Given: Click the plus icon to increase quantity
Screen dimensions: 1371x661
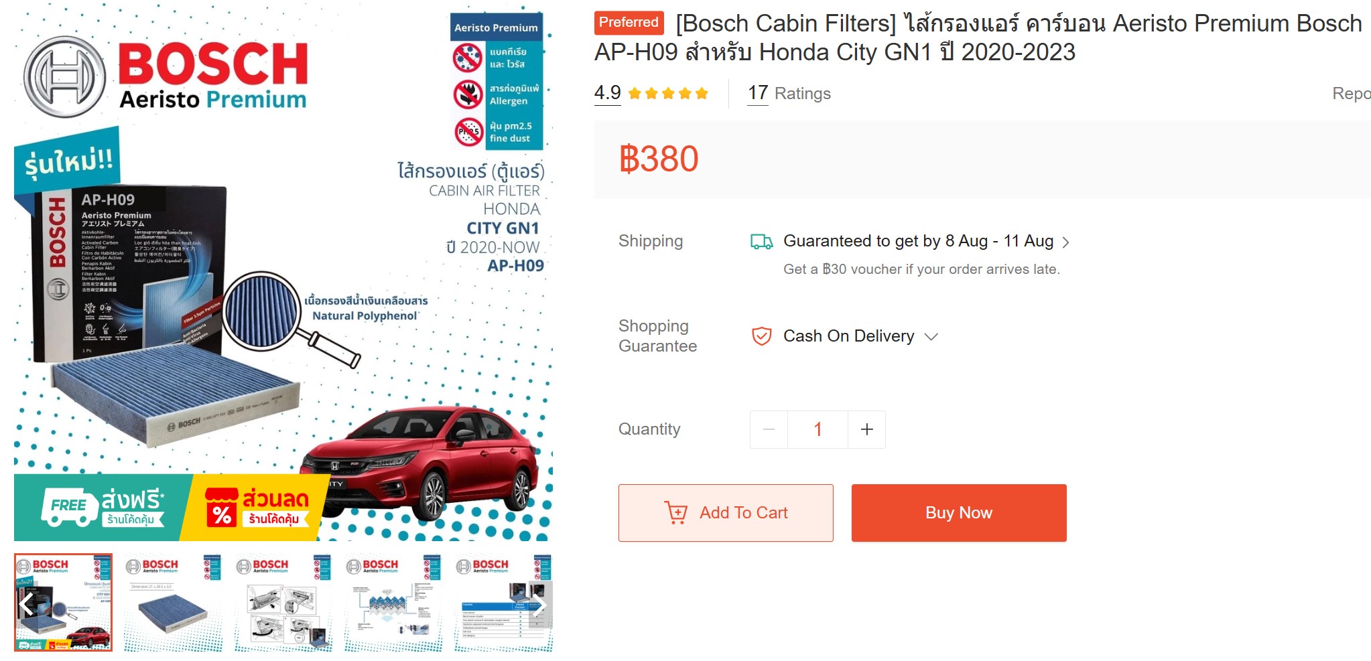Looking at the screenshot, I should point(866,429).
